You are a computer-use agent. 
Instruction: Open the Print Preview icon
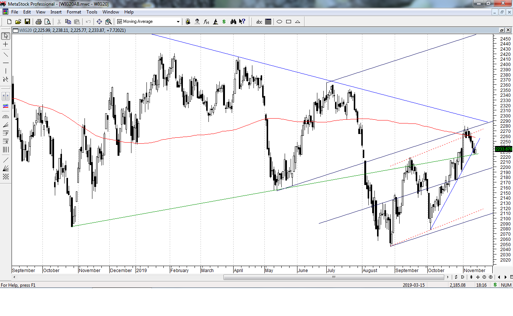[x=47, y=22]
